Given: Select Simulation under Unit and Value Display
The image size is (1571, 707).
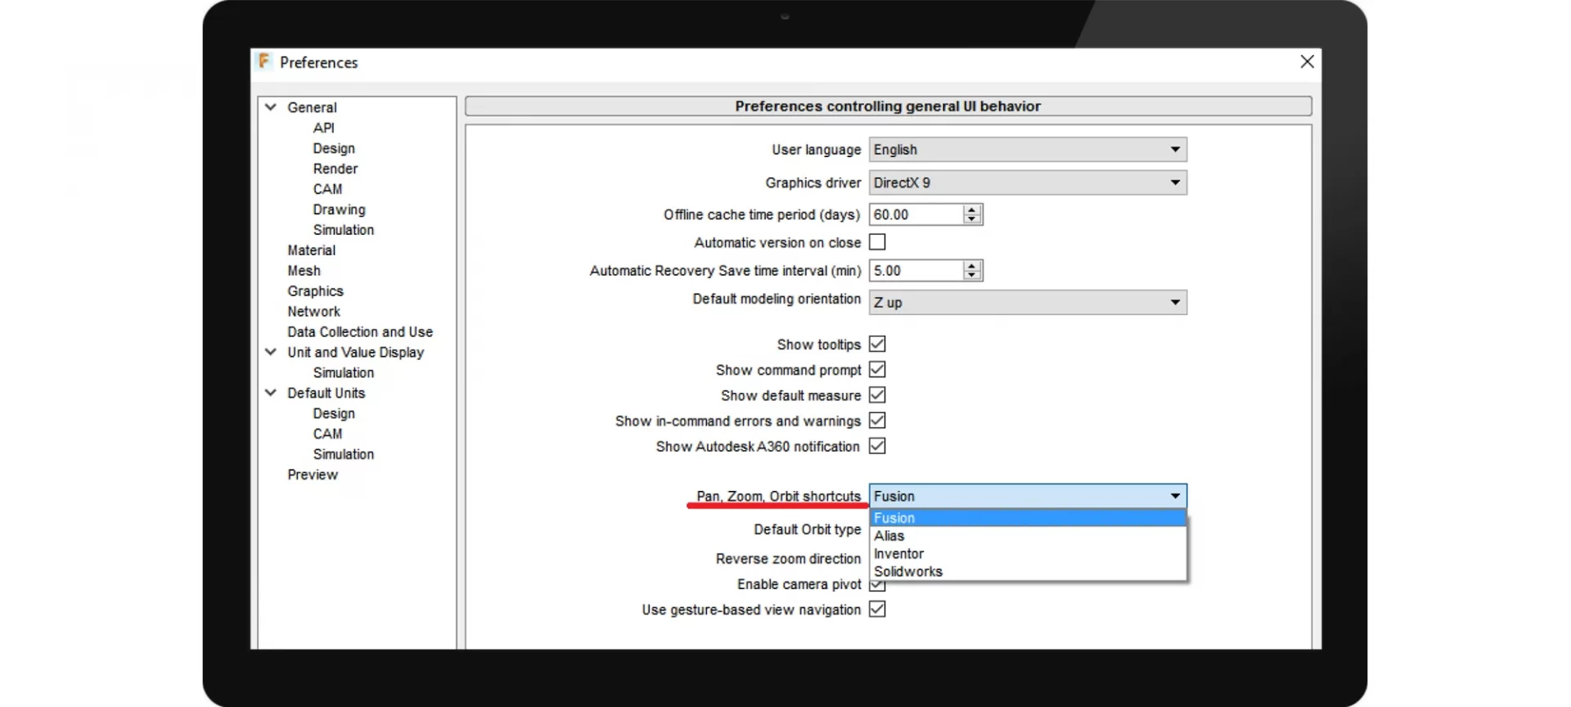Looking at the screenshot, I should 344,373.
